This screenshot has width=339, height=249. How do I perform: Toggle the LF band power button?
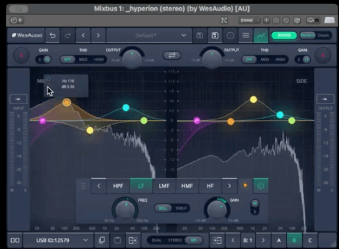tap(261, 186)
